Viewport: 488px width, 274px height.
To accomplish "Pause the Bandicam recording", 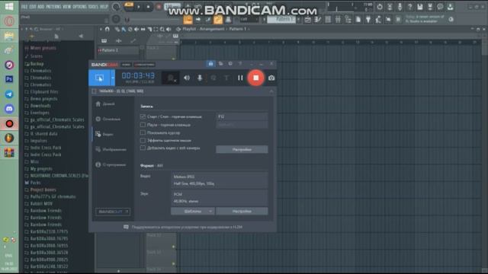I will (240, 78).
